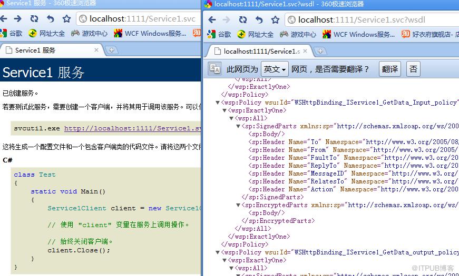Viewport: 459px width, 276px height.
Task: Click undo arrow in left browser toolbar
Action: pos(51,19)
